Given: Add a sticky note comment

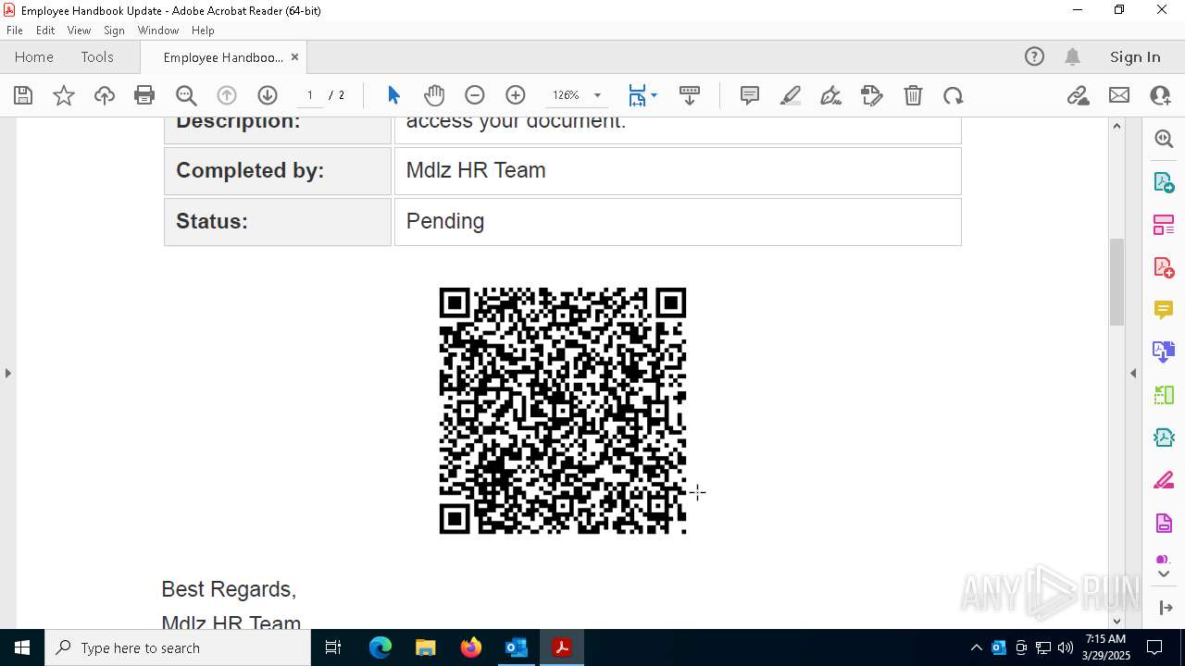Looking at the screenshot, I should click(750, 95).
